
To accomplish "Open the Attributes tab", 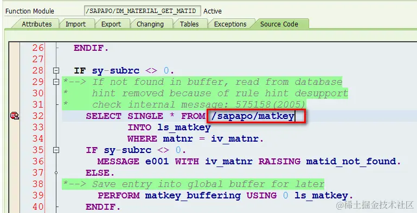I will tap(36, 24).
